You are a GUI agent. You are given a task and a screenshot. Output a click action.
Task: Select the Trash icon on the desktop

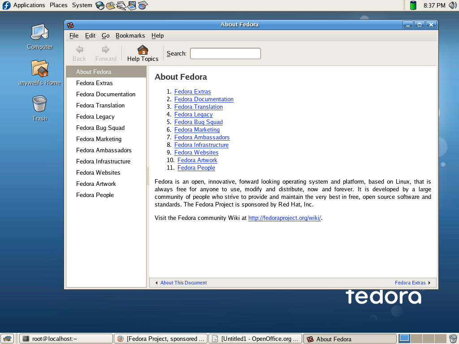(x=40, y=104)
